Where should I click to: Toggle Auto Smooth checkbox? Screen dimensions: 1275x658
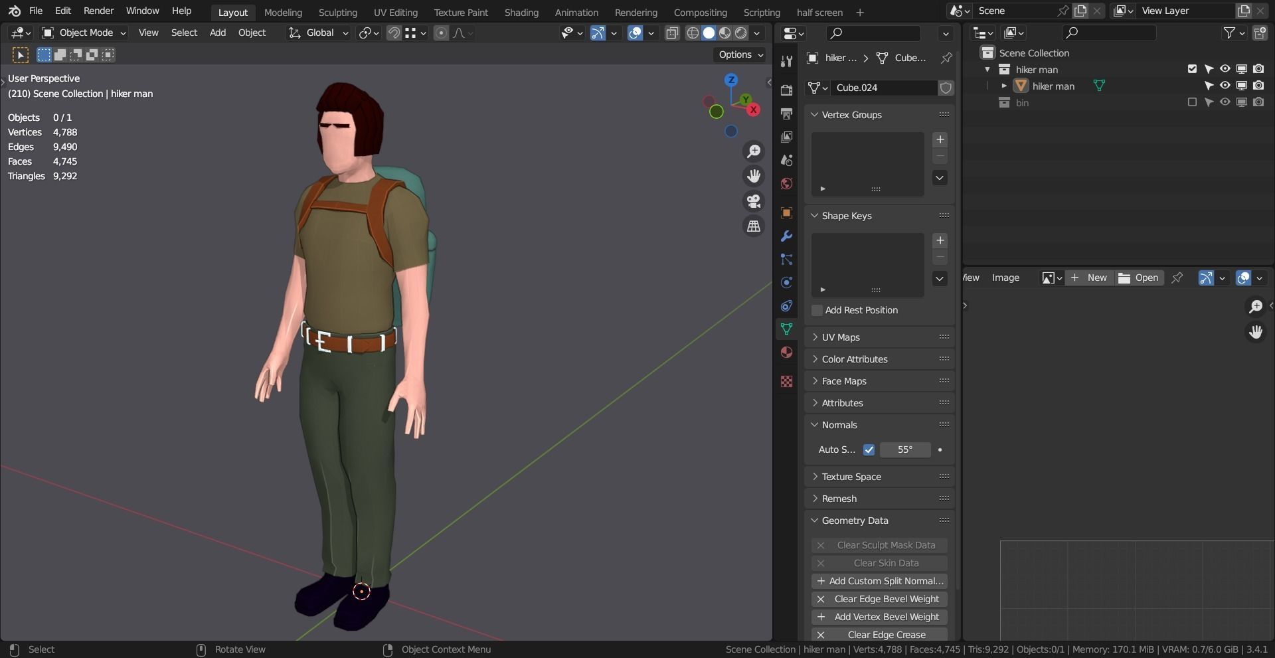point(869,450)
